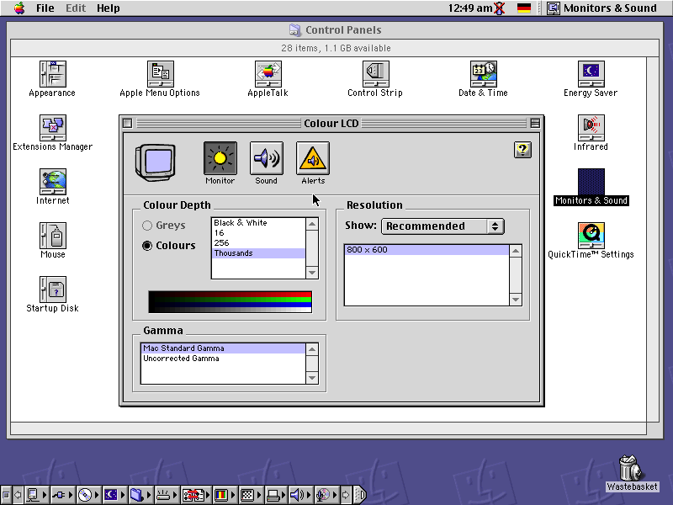Viewport: 673px width, 505px height.
Task: Select the Extensions Manager icon
Action: pyautogui.click(x=52, y=128)
